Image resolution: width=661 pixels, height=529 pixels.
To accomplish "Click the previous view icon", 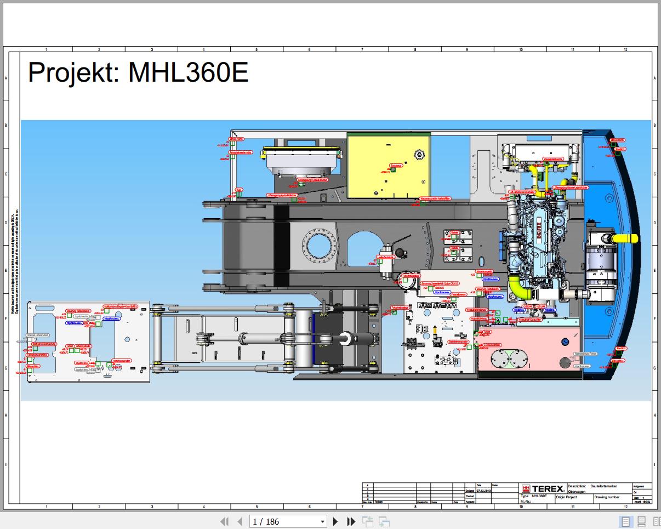I will pos(367,521).
